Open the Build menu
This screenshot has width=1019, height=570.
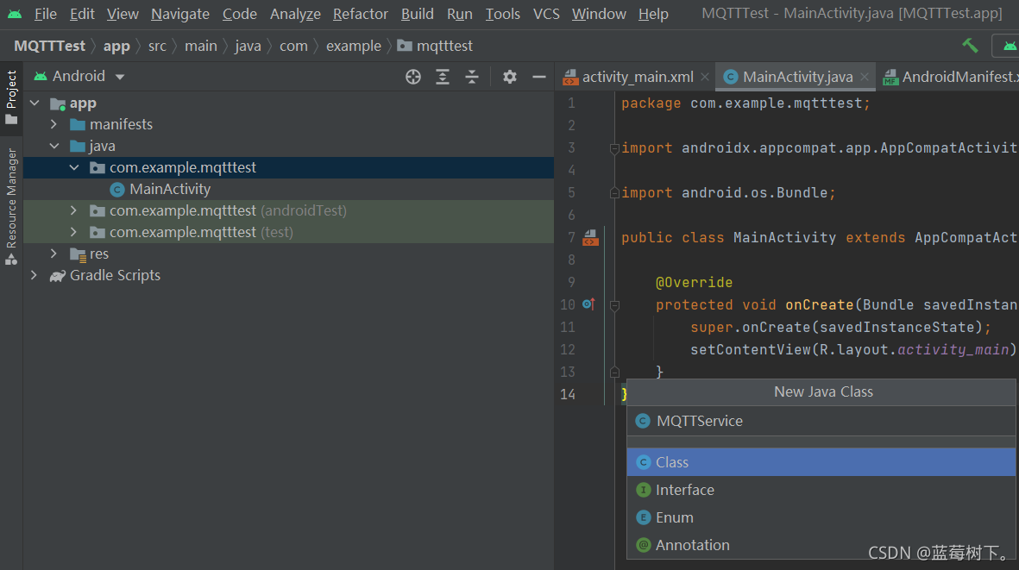pos(418,14)
